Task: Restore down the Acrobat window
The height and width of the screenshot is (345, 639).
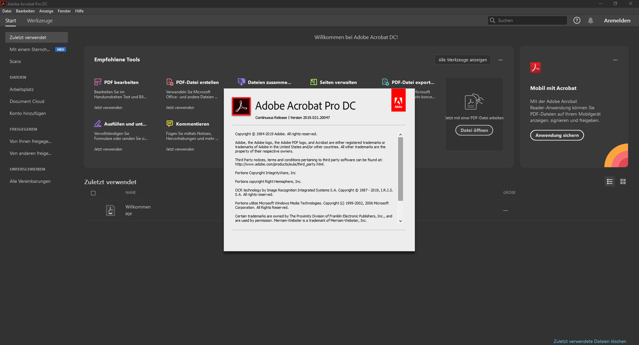Action: pos(615,3)
